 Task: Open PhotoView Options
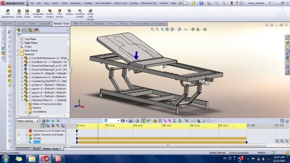69,12
